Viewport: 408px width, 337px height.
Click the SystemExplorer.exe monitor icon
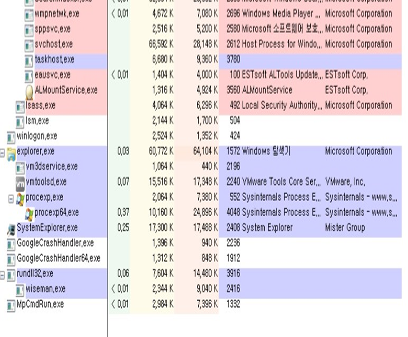pyautogui.click(x=11, y=230)
